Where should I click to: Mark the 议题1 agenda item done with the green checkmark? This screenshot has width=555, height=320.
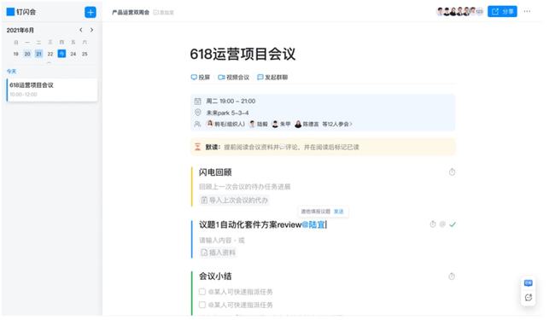pyautogui.click(x=453, y=224)
